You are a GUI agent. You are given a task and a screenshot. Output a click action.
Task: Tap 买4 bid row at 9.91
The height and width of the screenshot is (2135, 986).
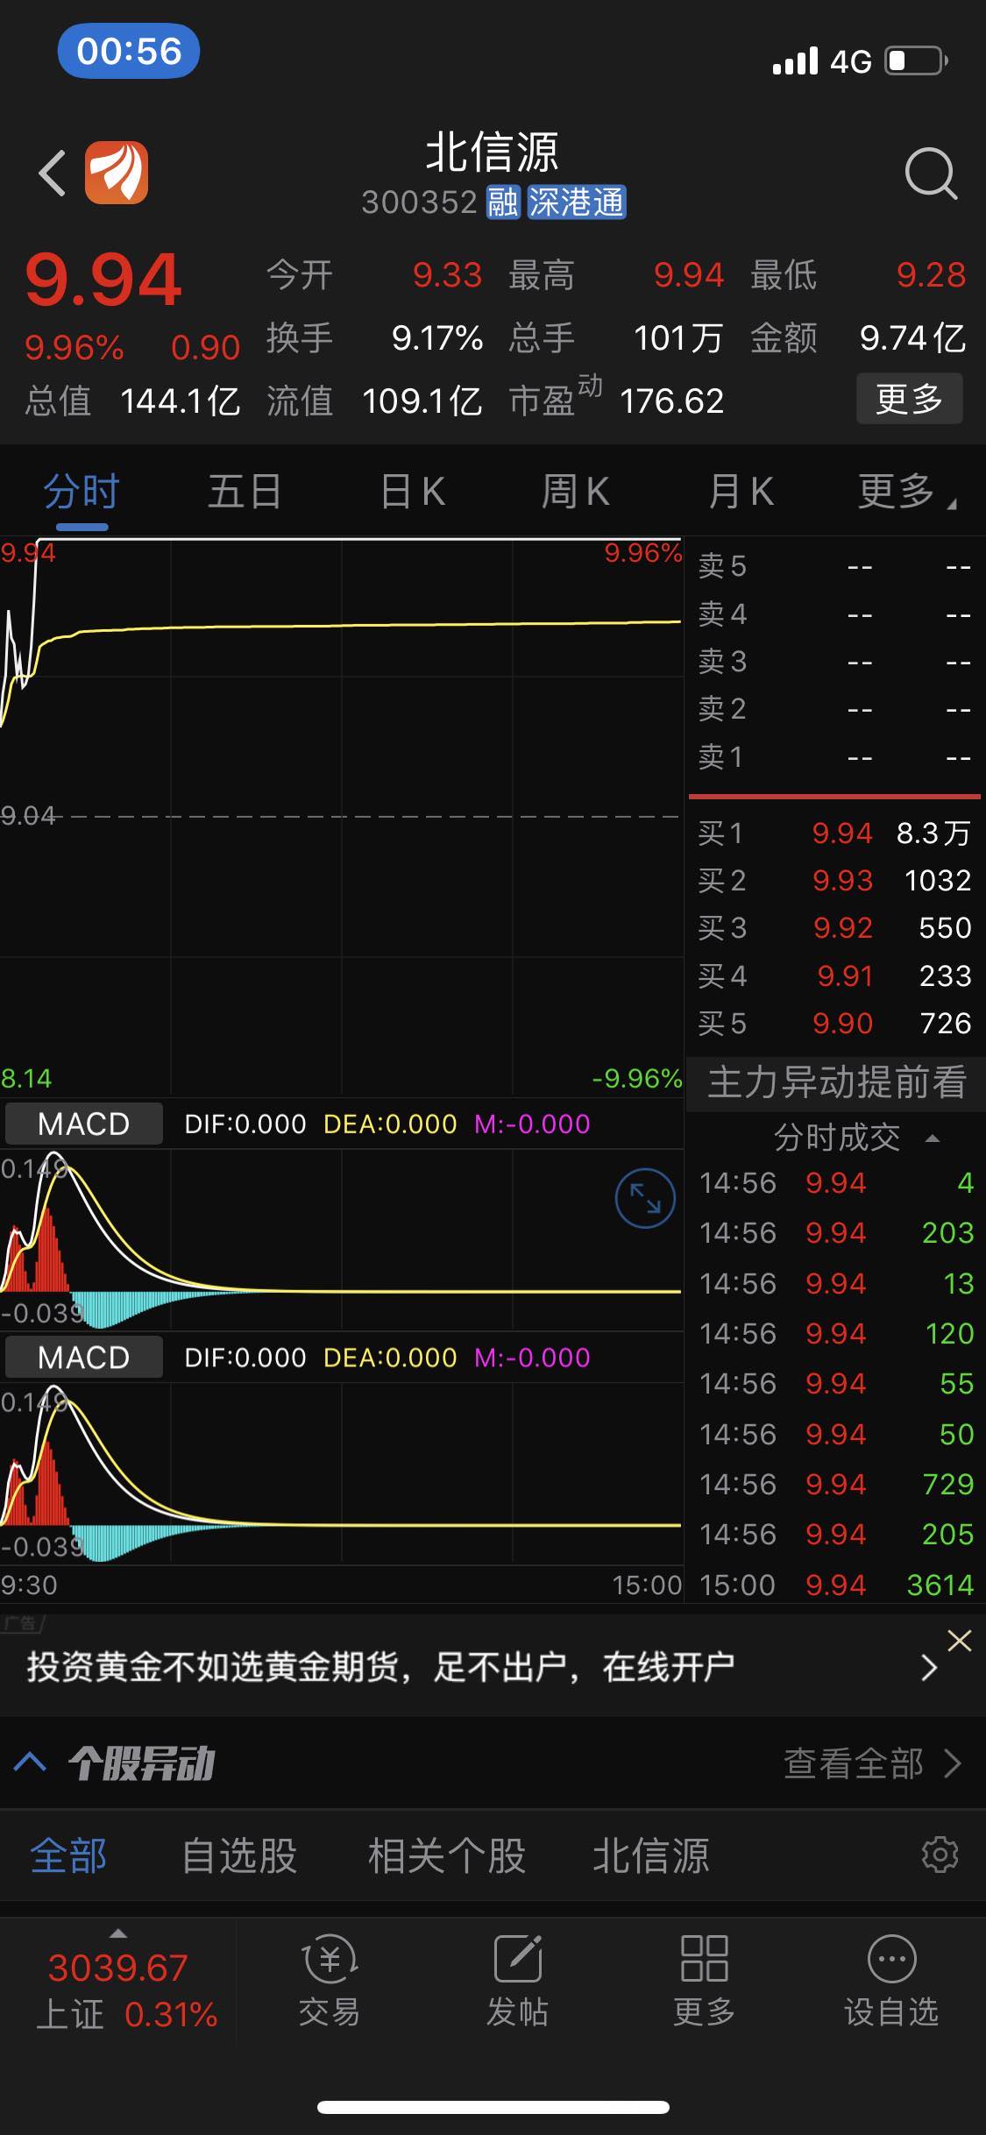[x=834, y=975]
